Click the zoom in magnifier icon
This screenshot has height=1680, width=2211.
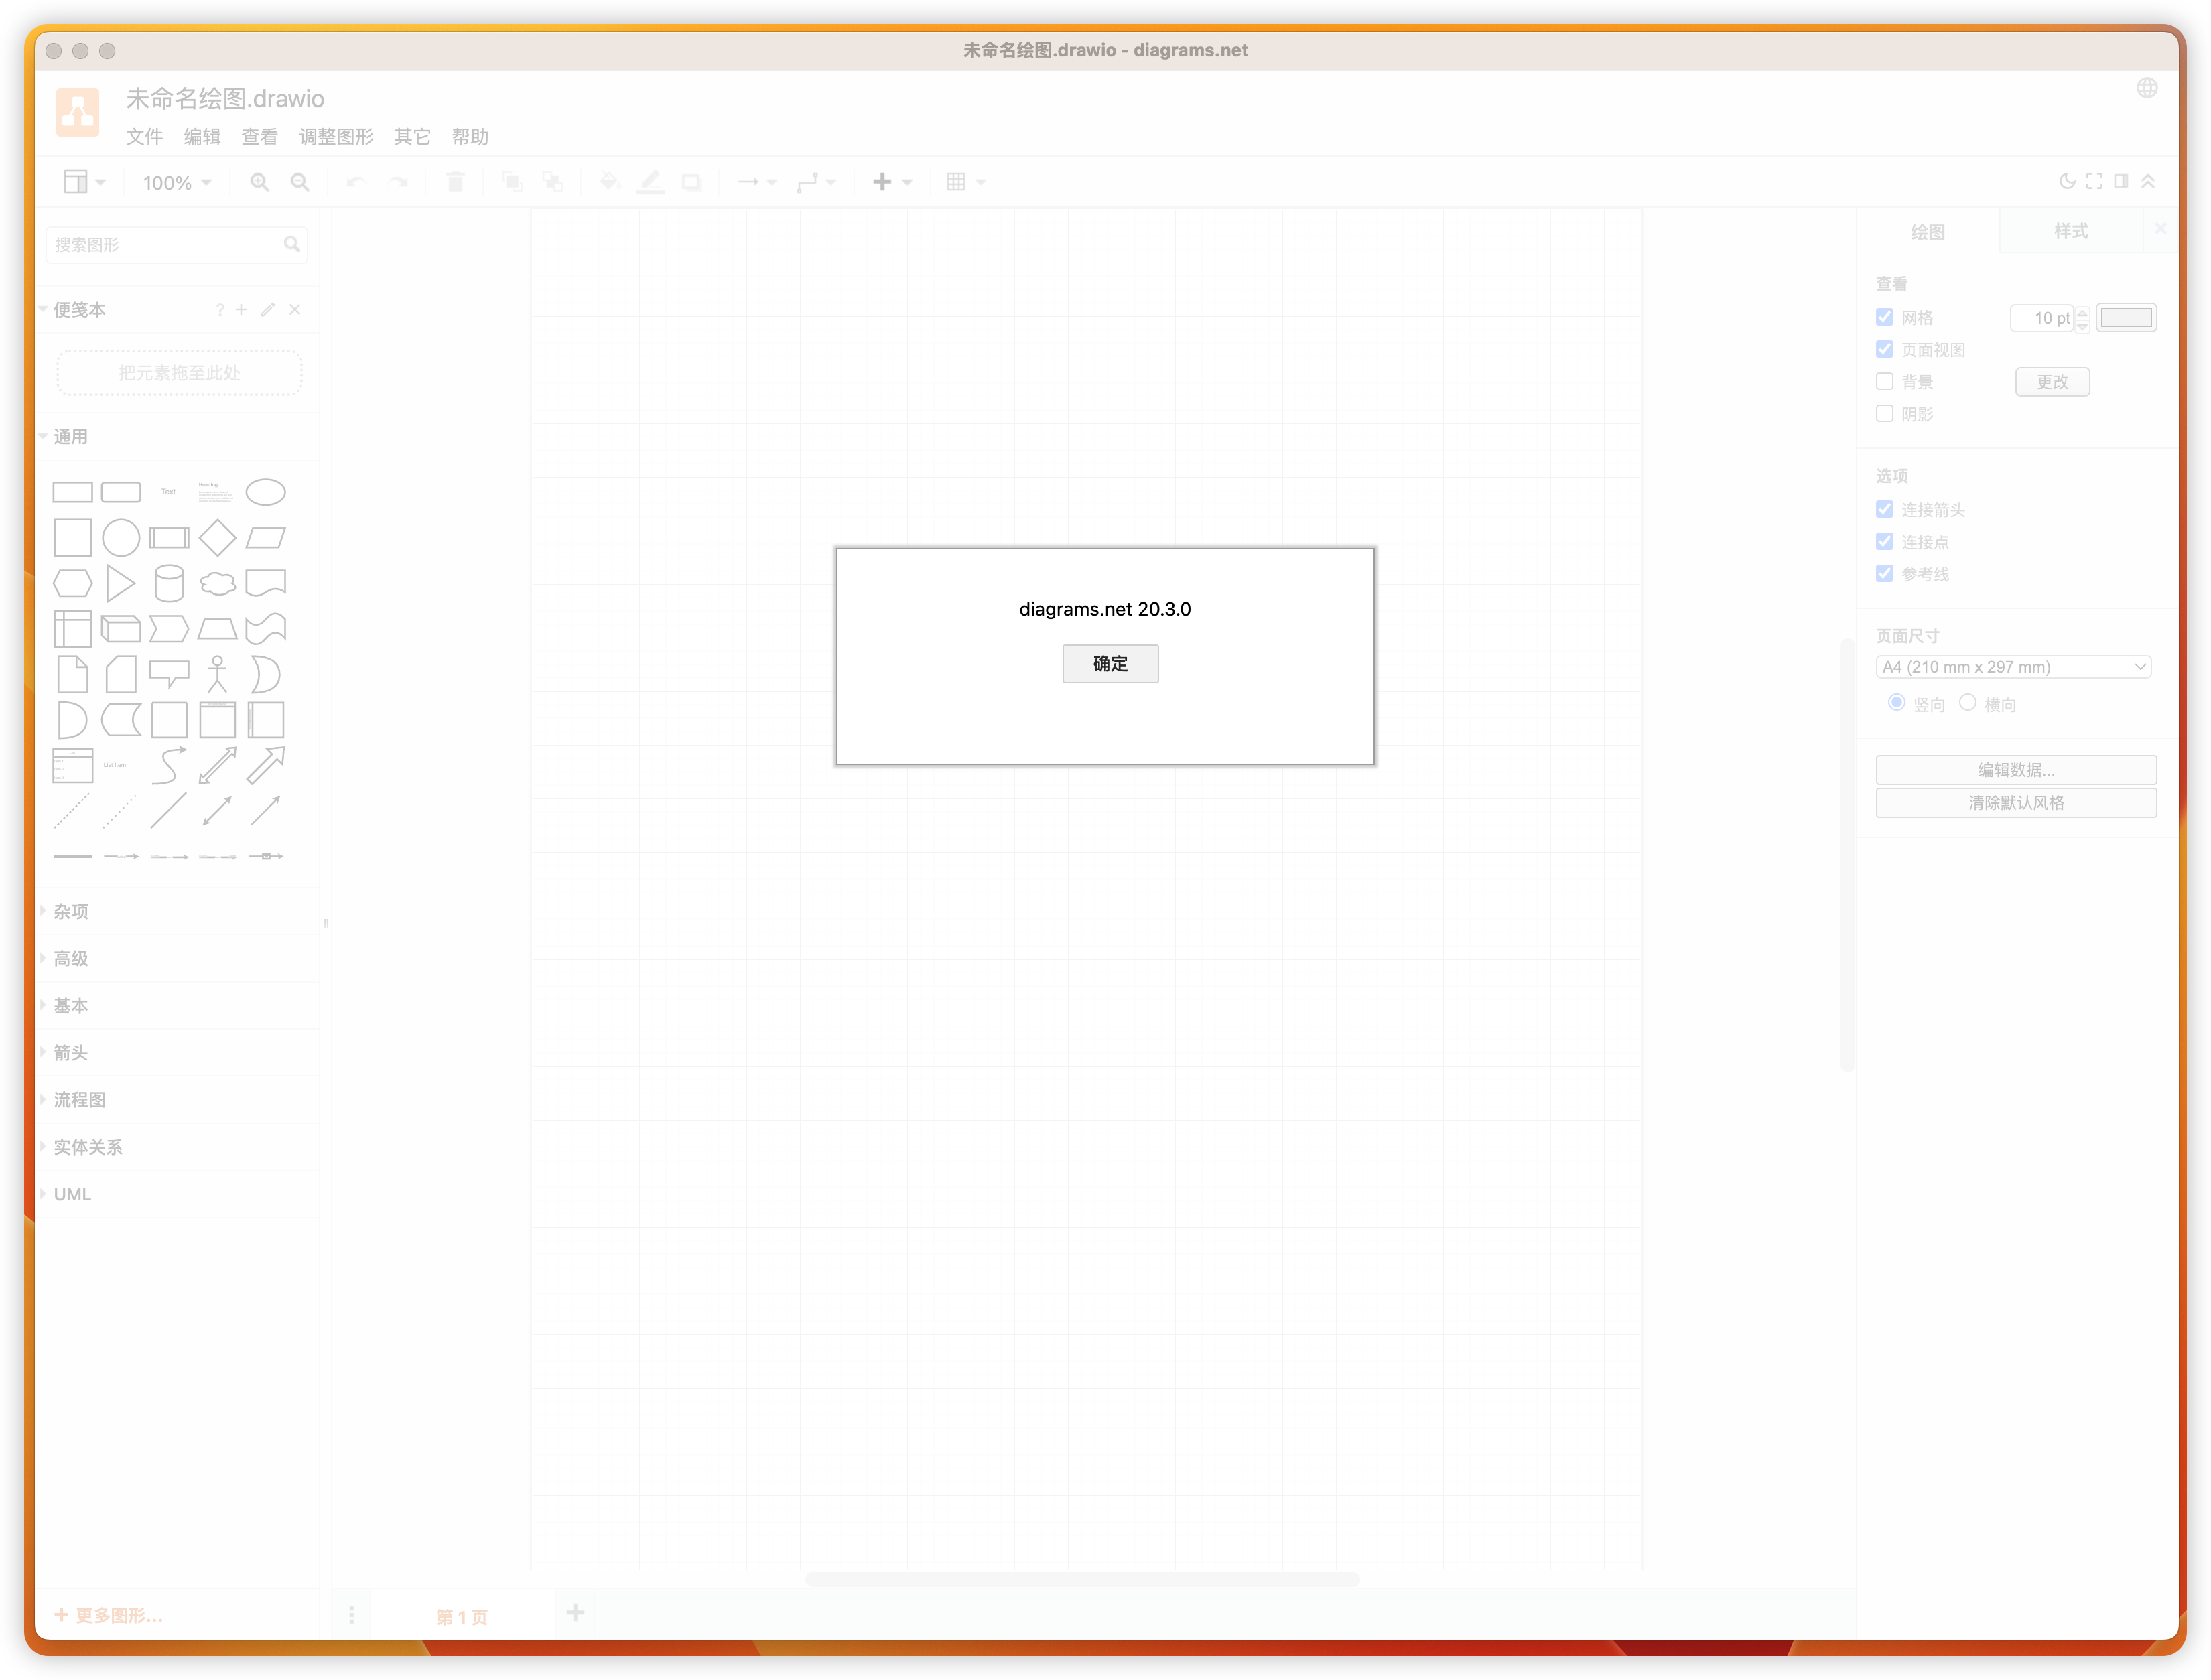click(259, 182)
